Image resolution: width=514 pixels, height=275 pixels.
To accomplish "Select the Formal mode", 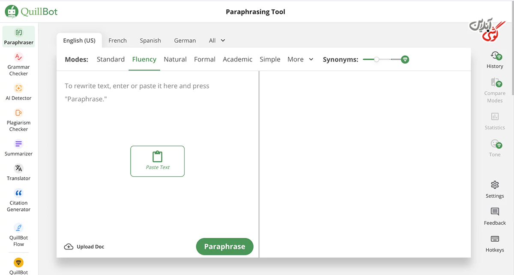I will click(205, 59).
